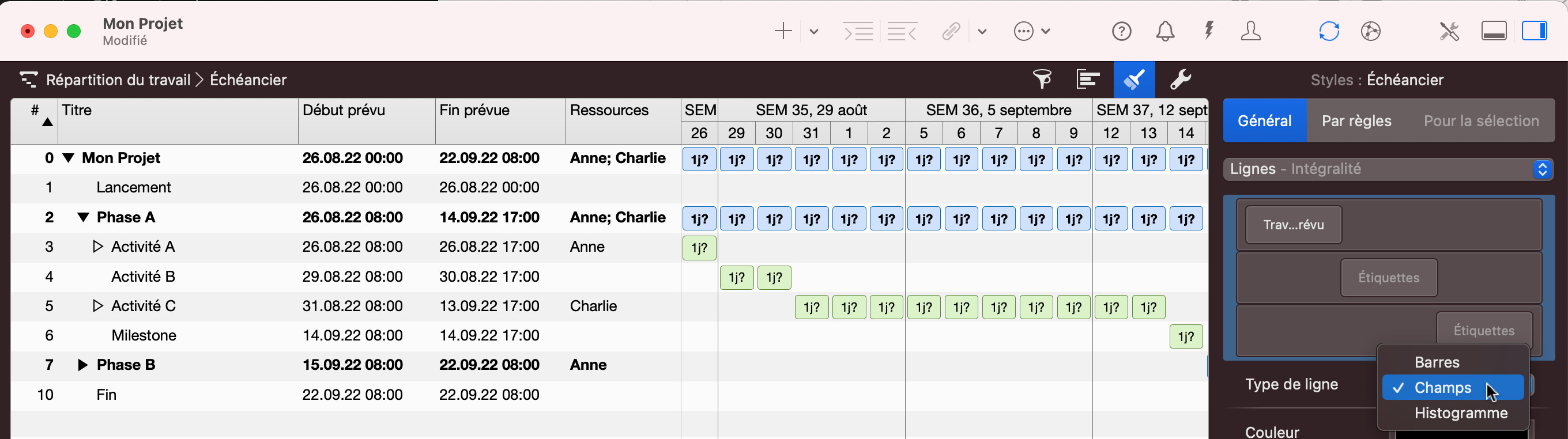This screenshot has width=1568, height=439.
Task: Click the wrench settings icon
Action: click(x=1180, y=79)
